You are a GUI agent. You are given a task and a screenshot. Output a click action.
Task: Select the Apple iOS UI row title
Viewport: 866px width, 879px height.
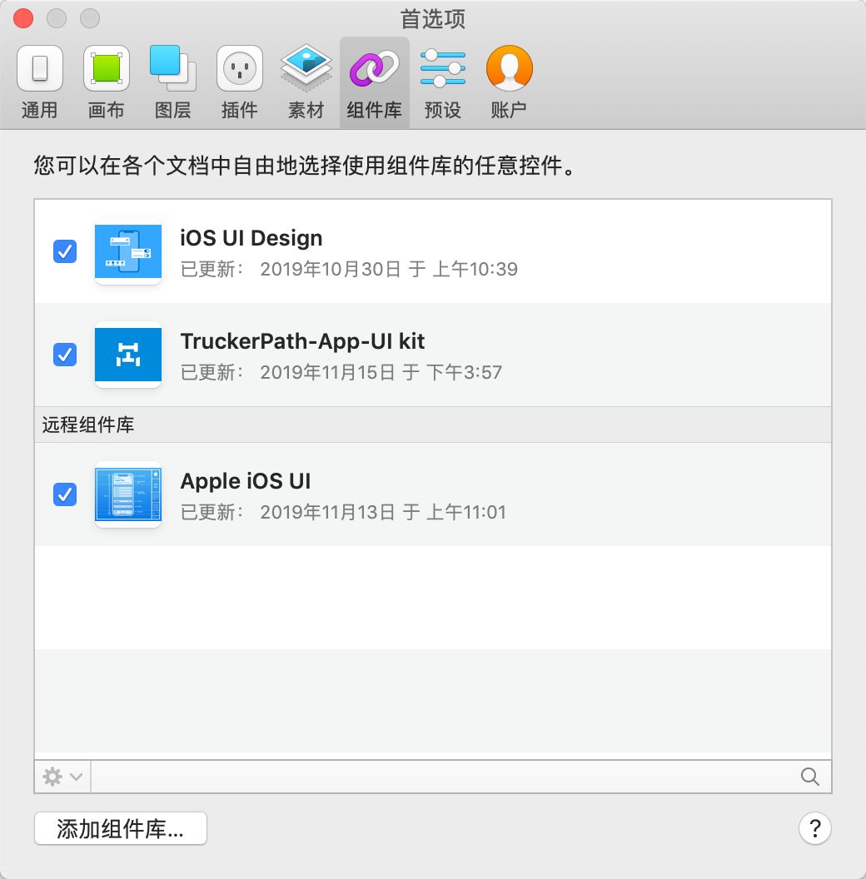(245, 482)
